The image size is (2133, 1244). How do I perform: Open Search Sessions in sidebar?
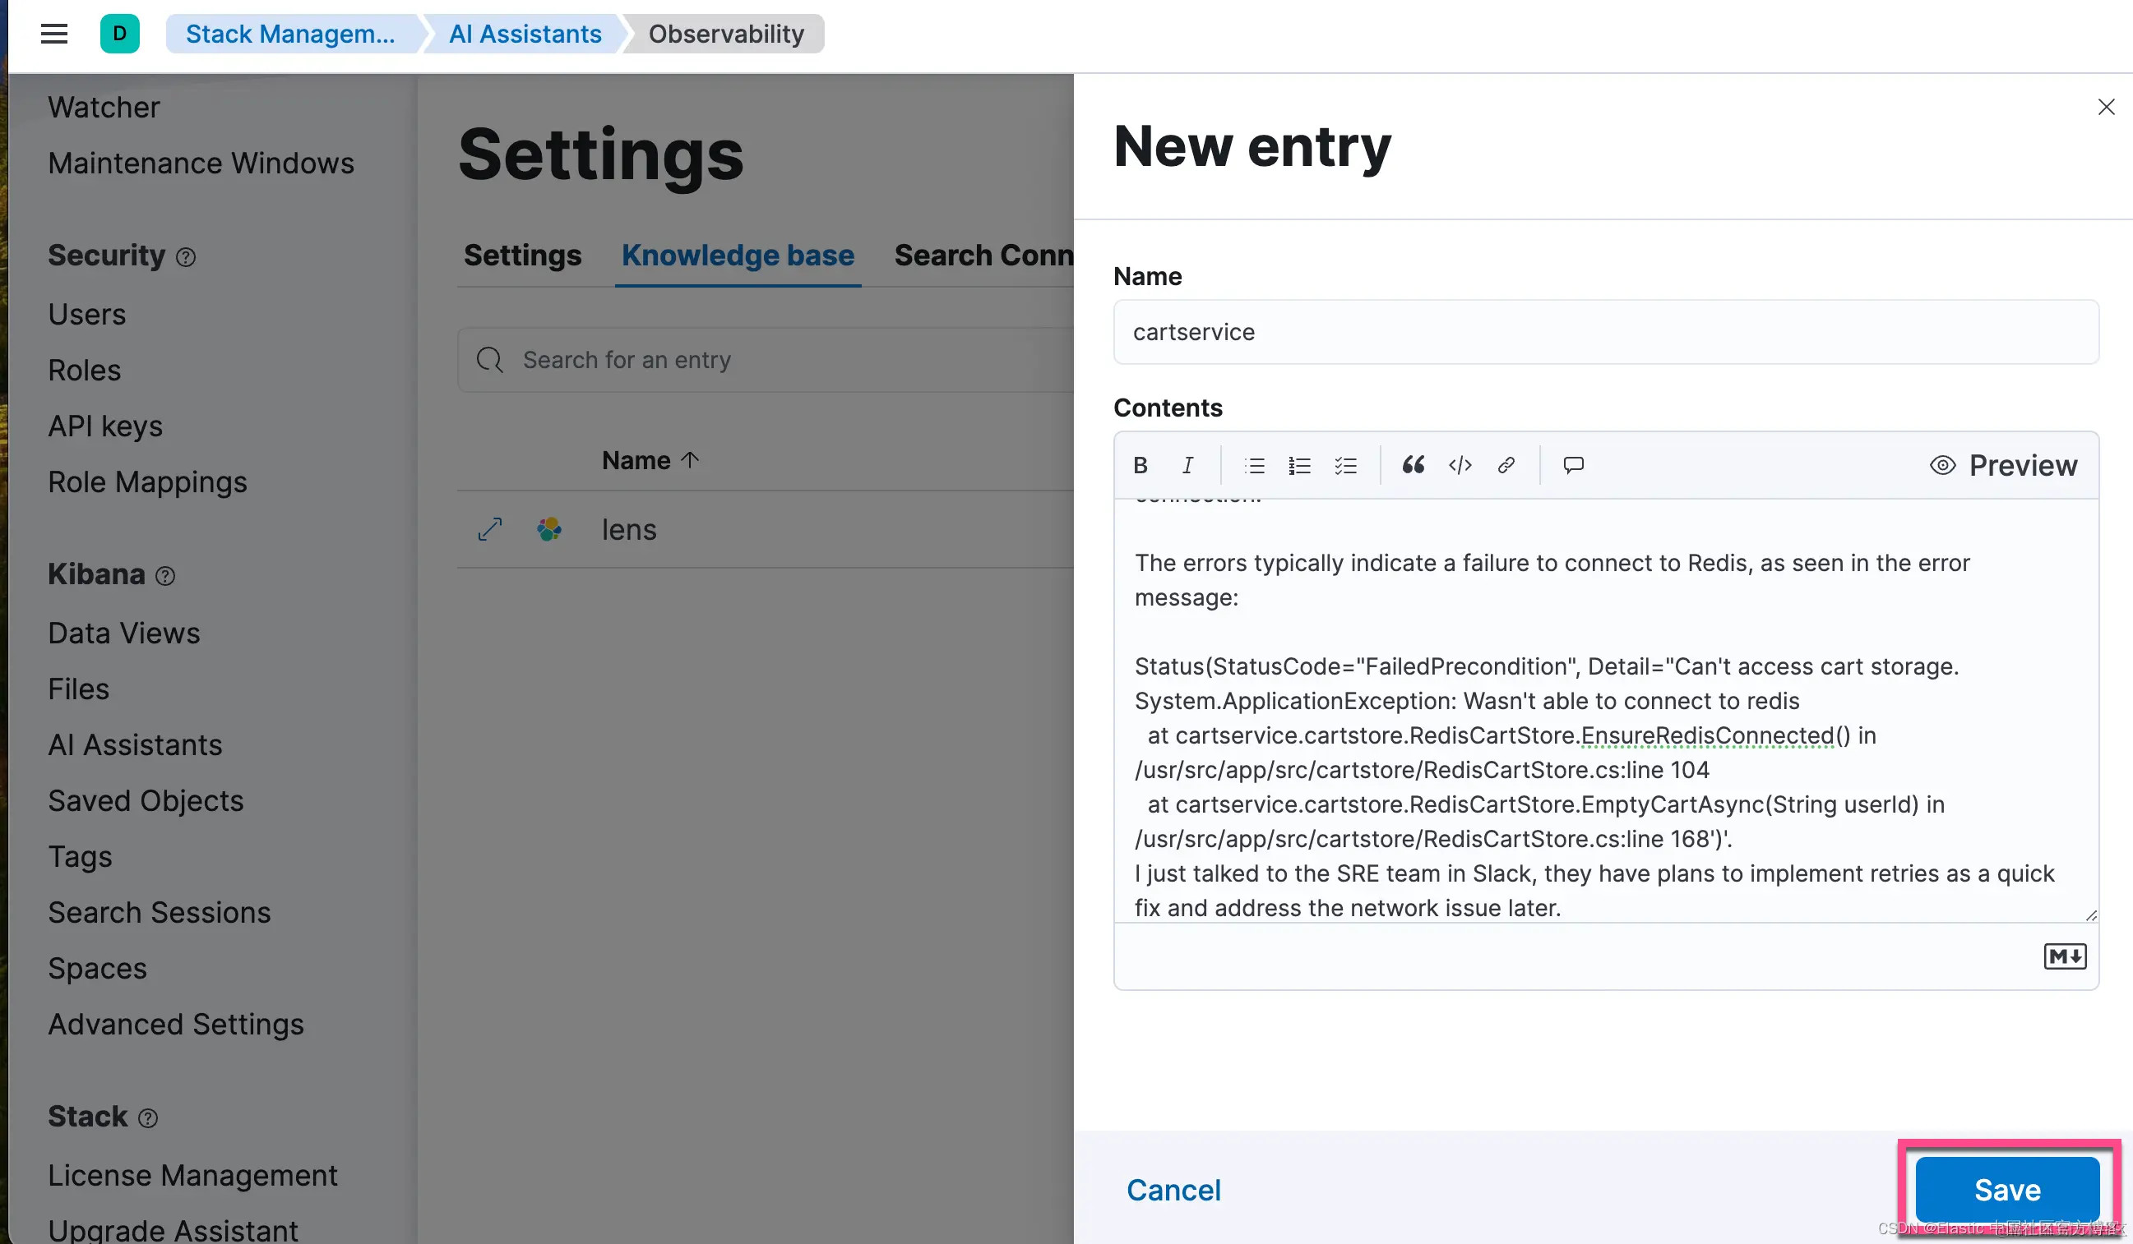pyautogui.click(x=160, y=913)
